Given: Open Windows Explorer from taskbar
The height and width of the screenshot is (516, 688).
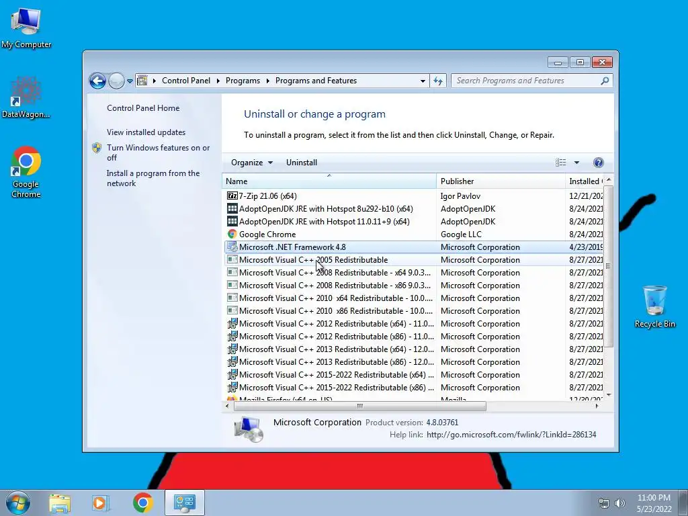Looking at the screenshot, I should click(60, 503).
